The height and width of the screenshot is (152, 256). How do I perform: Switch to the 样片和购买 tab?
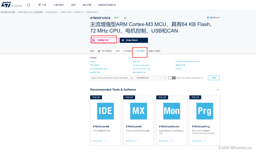click(x=107, y=51)
